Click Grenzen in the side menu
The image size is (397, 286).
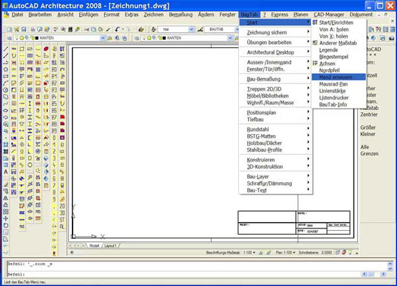click(369, 154)
